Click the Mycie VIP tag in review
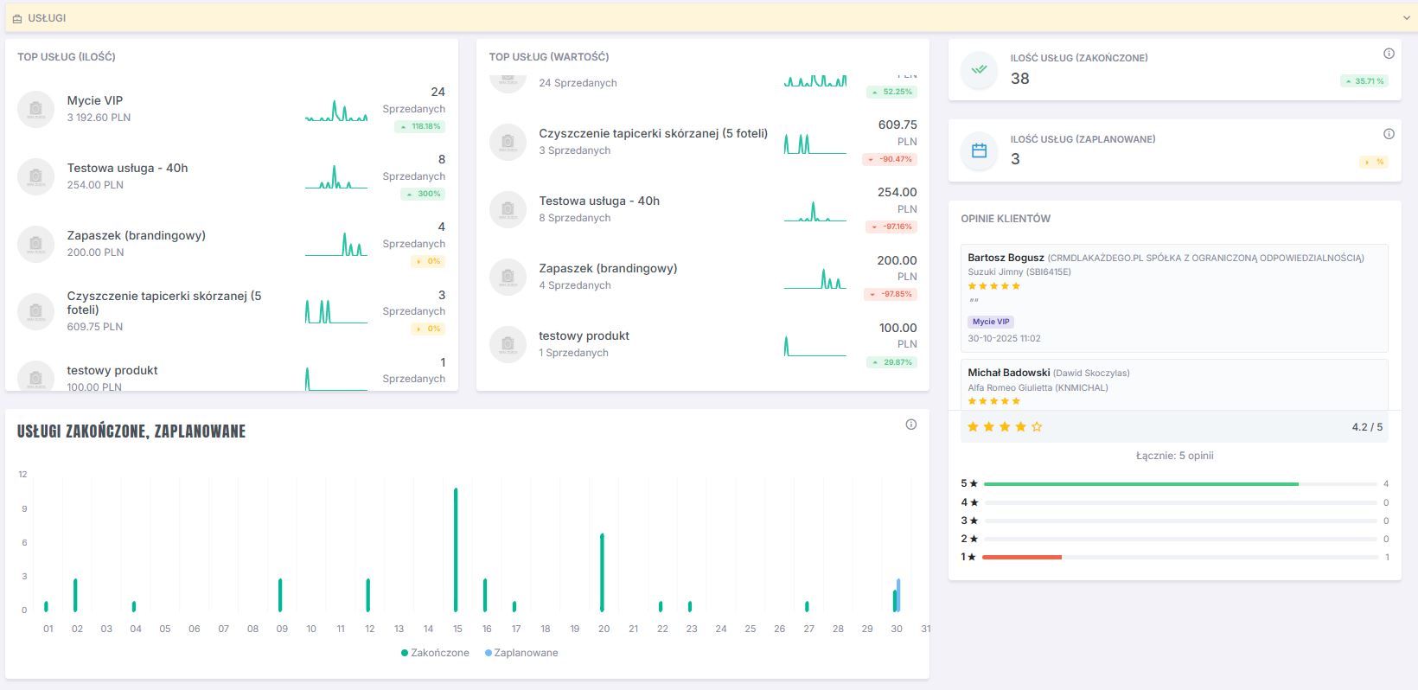 (x=990, y=322)
